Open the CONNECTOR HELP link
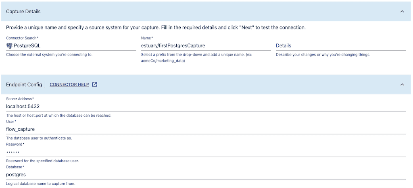The image size is (413, 188). click(69, 85)
